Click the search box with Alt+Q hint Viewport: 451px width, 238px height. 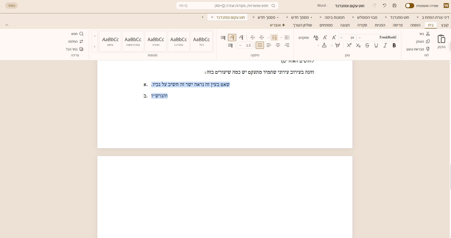click(227, 5)
